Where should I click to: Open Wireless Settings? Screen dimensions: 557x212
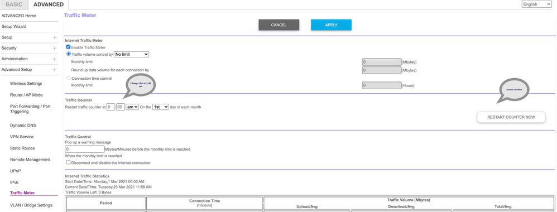[x=26, y=84]
